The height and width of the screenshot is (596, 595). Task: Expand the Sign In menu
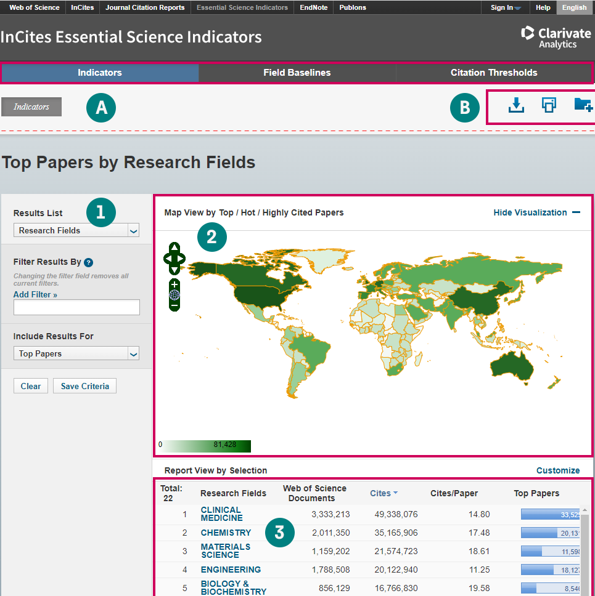[x=506, y=7]
